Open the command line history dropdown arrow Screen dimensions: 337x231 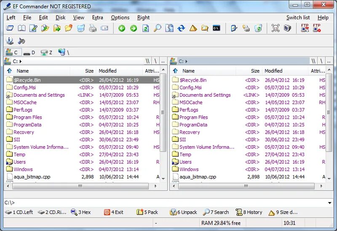329,203
